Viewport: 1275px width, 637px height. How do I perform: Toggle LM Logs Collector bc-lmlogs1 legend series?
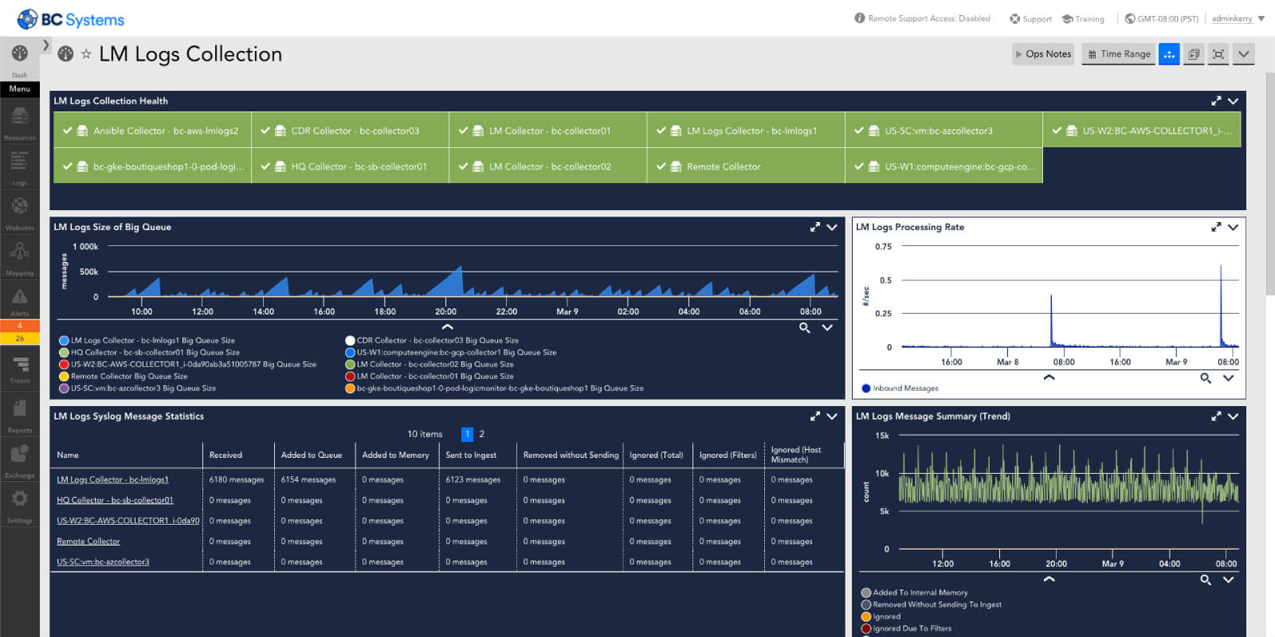tap(147, 341)
